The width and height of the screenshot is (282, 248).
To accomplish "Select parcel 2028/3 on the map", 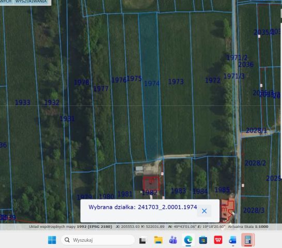I will pos(254,210).
